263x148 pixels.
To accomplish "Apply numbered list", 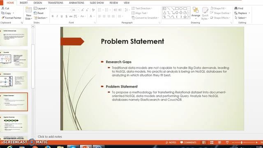I will tap(106, 10).
